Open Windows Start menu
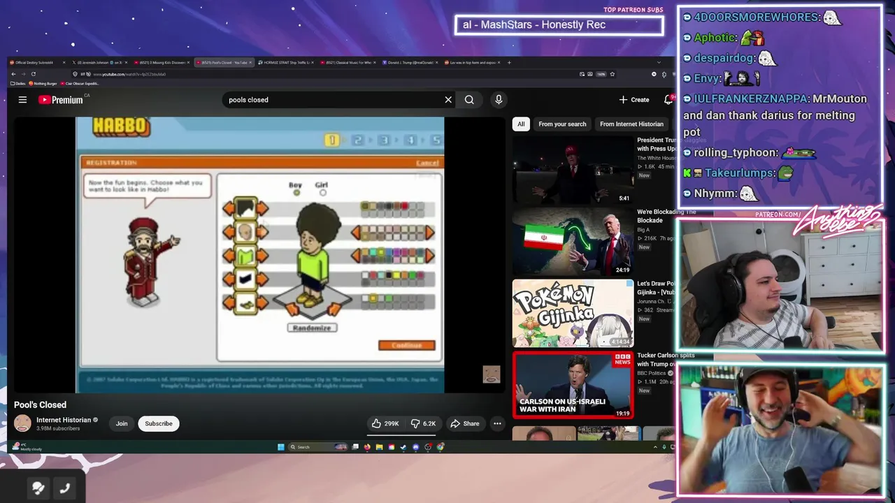Viewport: 895px width, 503px height. 280,447
